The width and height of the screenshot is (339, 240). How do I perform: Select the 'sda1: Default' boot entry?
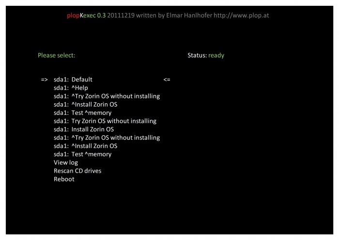click(73, 80)
